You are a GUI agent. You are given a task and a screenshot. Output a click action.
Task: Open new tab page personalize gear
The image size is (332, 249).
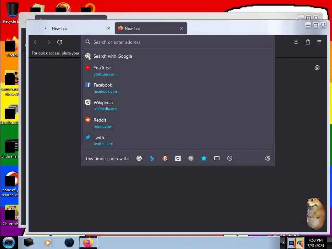[317, 68]
